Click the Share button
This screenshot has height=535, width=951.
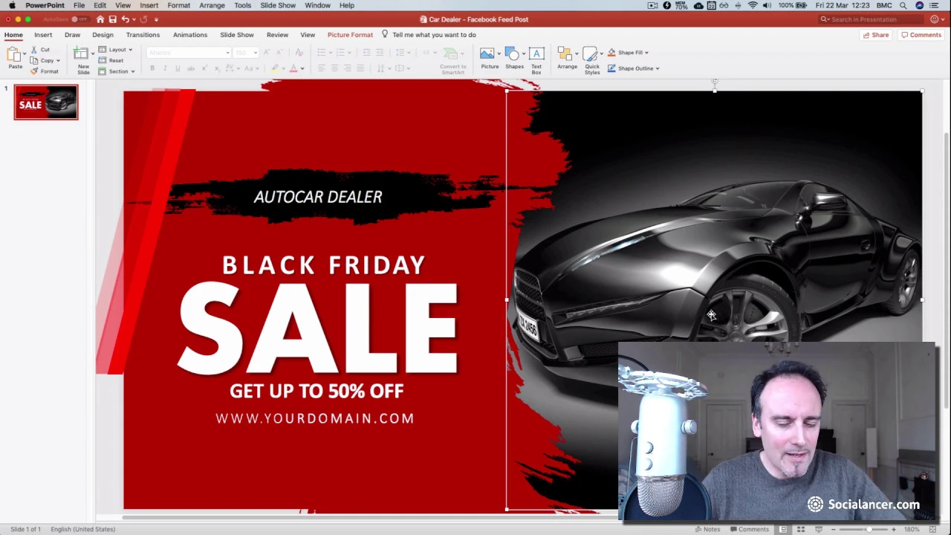pyautogui.click(x=876, y=35)
